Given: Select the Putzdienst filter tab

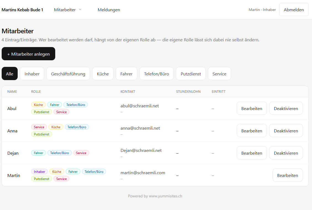Looking at the screenshot, I should point(191,73).
